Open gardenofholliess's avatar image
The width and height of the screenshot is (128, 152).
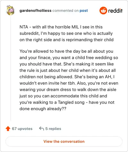[x=11, y=10]
